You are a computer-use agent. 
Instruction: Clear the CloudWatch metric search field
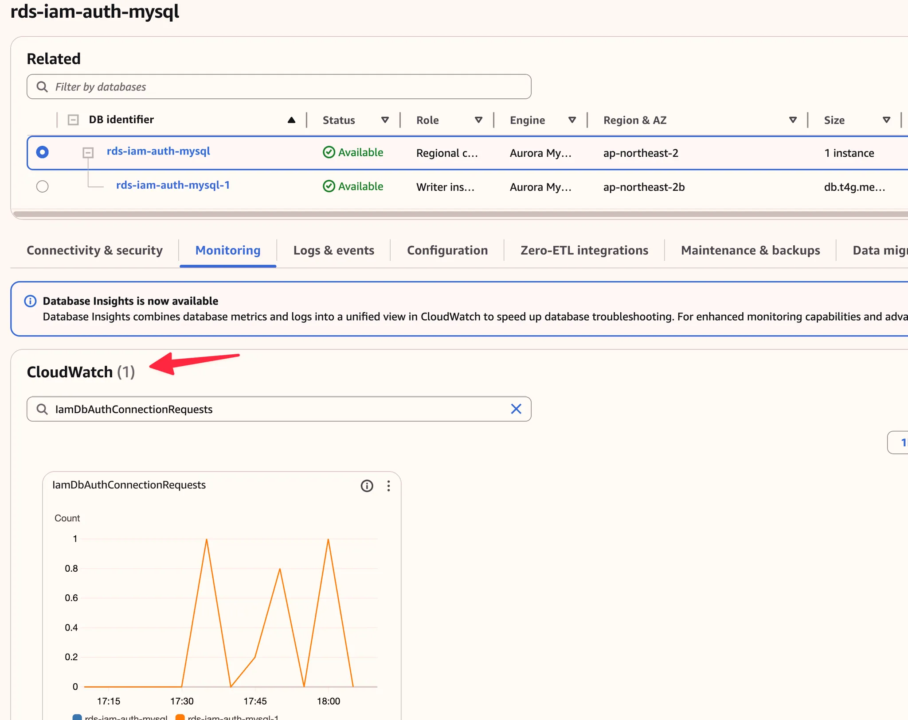point(516,409)
